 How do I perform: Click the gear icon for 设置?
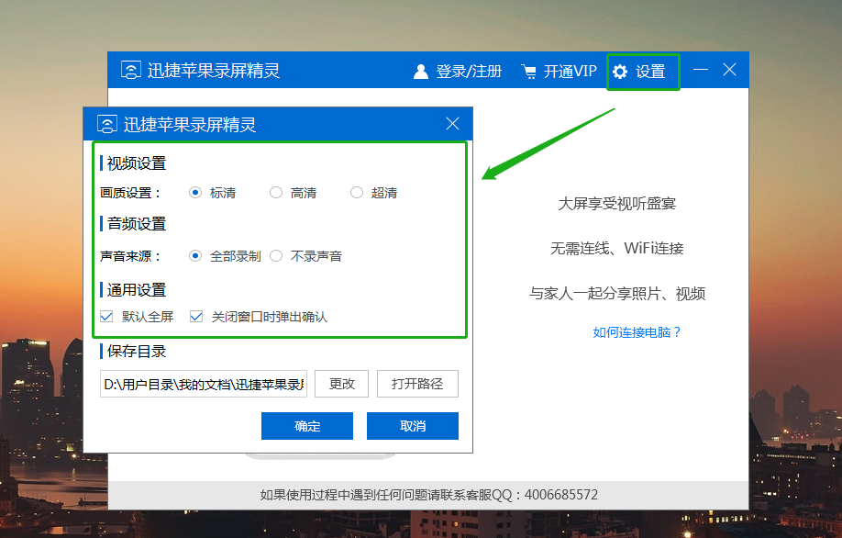(620, 71)
